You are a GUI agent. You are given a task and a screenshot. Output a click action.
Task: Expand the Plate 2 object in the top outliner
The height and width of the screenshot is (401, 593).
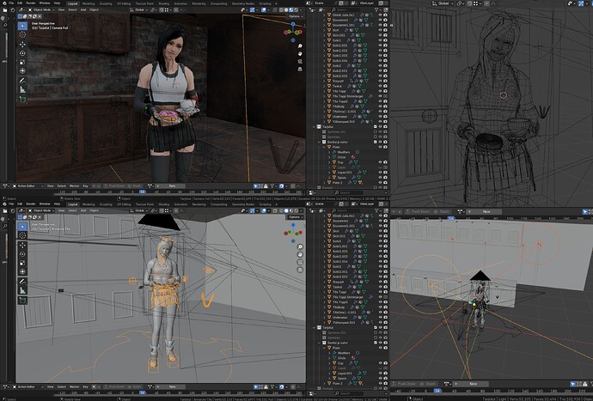click(324, 183)
